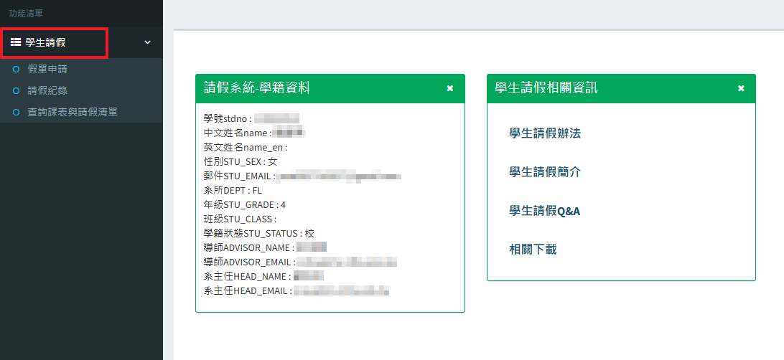Open the 假單申請 page
The width and height of the screenshot is (784, 360).
(x=47, y=70)
